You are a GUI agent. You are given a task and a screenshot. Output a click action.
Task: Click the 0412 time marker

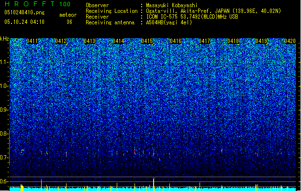pos(61,41)
